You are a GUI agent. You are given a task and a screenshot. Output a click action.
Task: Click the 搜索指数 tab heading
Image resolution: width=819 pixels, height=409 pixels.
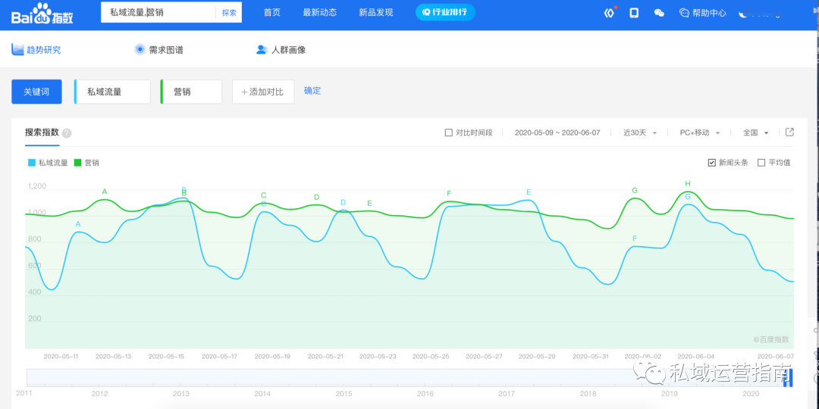tap(42, 132)
